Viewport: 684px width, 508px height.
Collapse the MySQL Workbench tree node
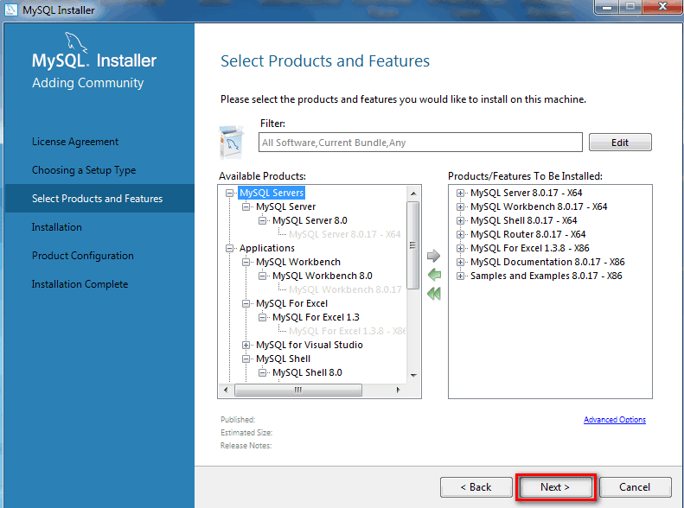pyautogui.click(x=246, y=262)
